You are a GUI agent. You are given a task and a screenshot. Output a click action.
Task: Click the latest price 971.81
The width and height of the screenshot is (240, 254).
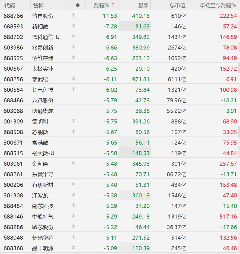click(141, 79)
